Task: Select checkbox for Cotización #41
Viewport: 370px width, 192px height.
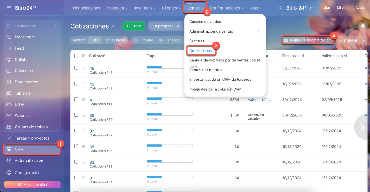Action: click(76, 99)
